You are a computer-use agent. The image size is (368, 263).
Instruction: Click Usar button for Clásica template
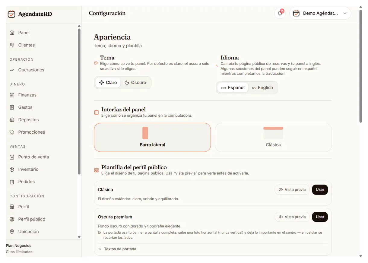(320, 190)
